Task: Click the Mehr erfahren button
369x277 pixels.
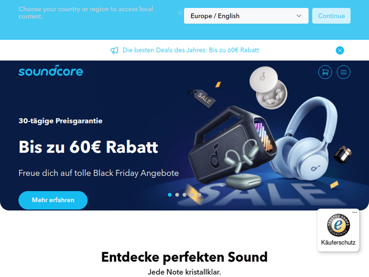Action: 53,200
